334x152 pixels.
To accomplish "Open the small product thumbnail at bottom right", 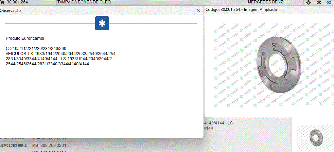I will point(314,138).
